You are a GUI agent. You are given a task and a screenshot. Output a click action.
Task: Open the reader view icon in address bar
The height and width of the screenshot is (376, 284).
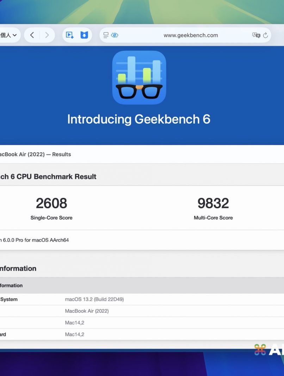(106, 35)
